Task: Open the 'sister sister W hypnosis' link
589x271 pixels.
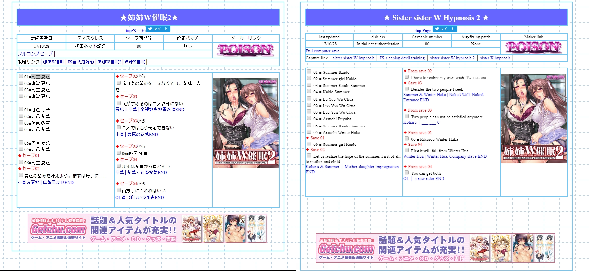Action: click(x=353, y=58)
